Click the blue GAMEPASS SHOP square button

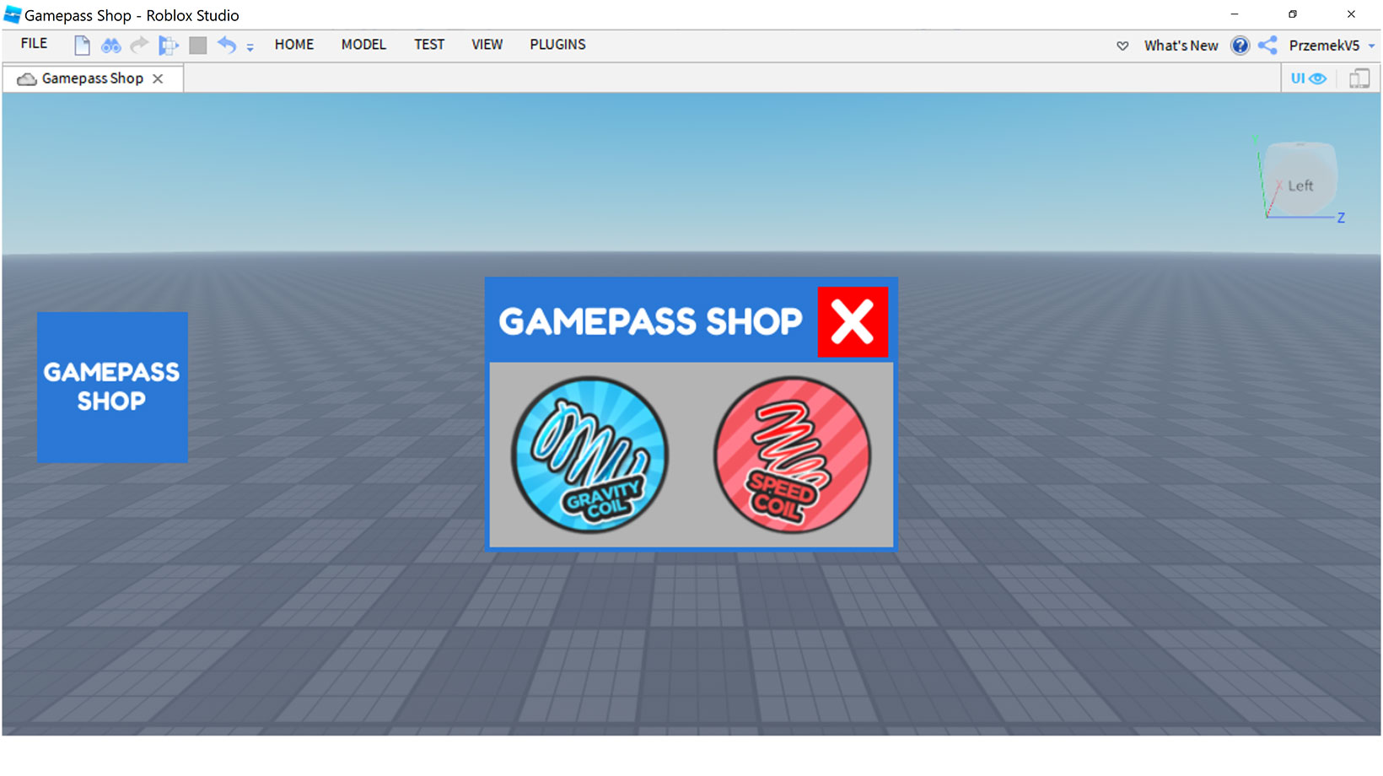click(112, 387)
